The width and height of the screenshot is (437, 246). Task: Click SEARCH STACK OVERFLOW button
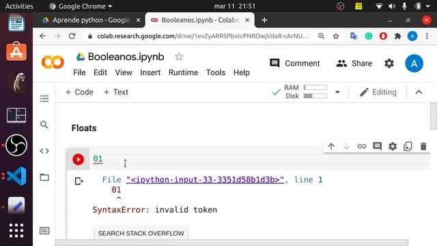click(141, 233)
